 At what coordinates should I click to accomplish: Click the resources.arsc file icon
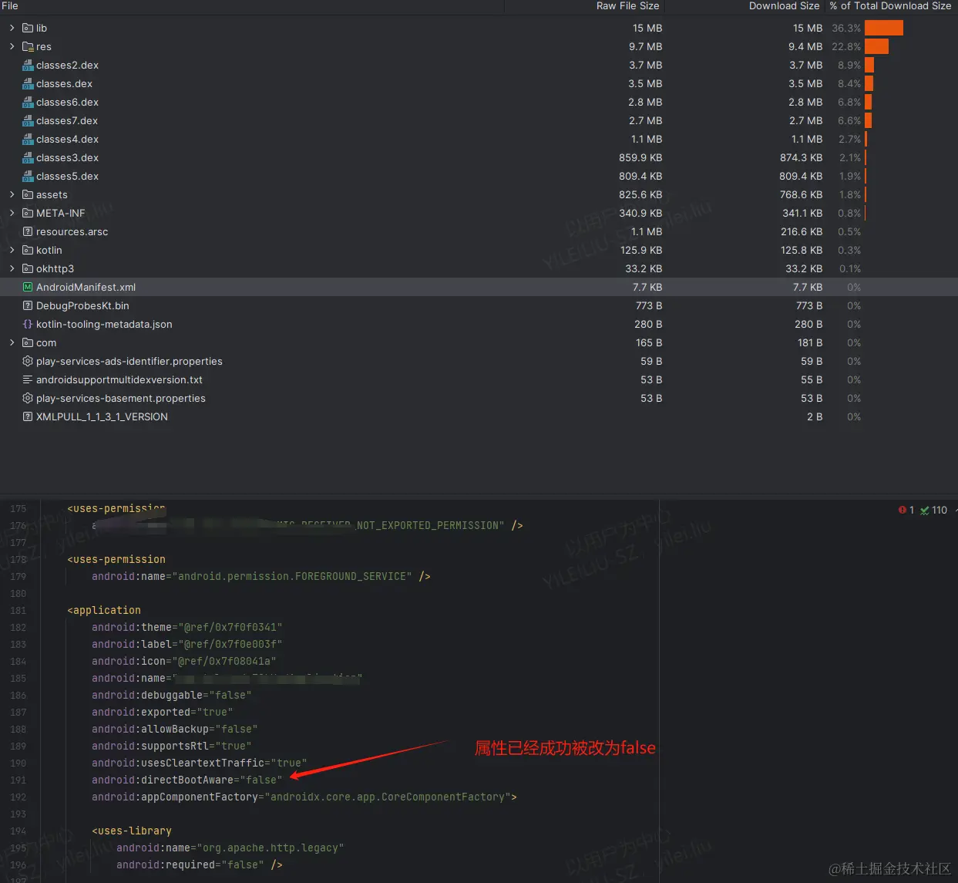coord(28,231)
